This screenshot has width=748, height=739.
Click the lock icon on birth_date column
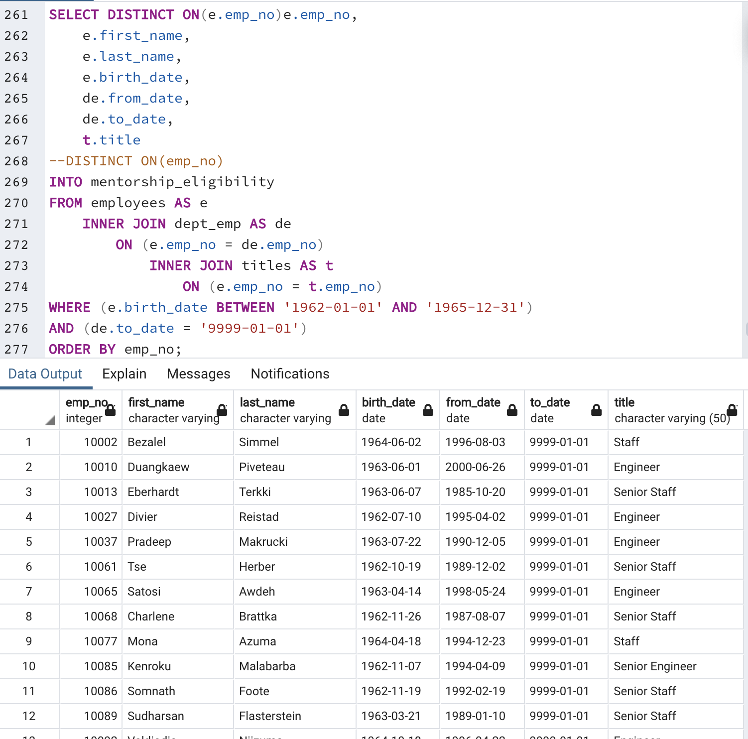click(x=427, y=410)
